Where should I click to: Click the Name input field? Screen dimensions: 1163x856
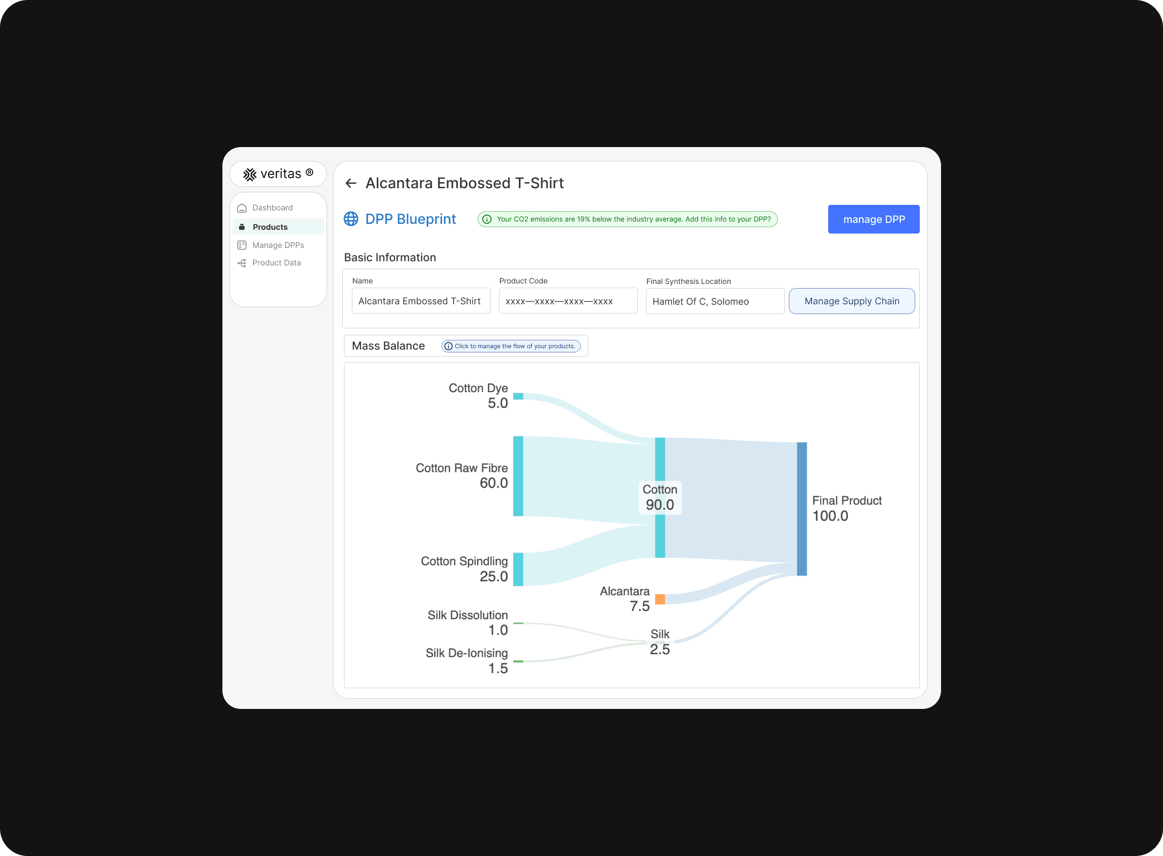coord(421,301)
